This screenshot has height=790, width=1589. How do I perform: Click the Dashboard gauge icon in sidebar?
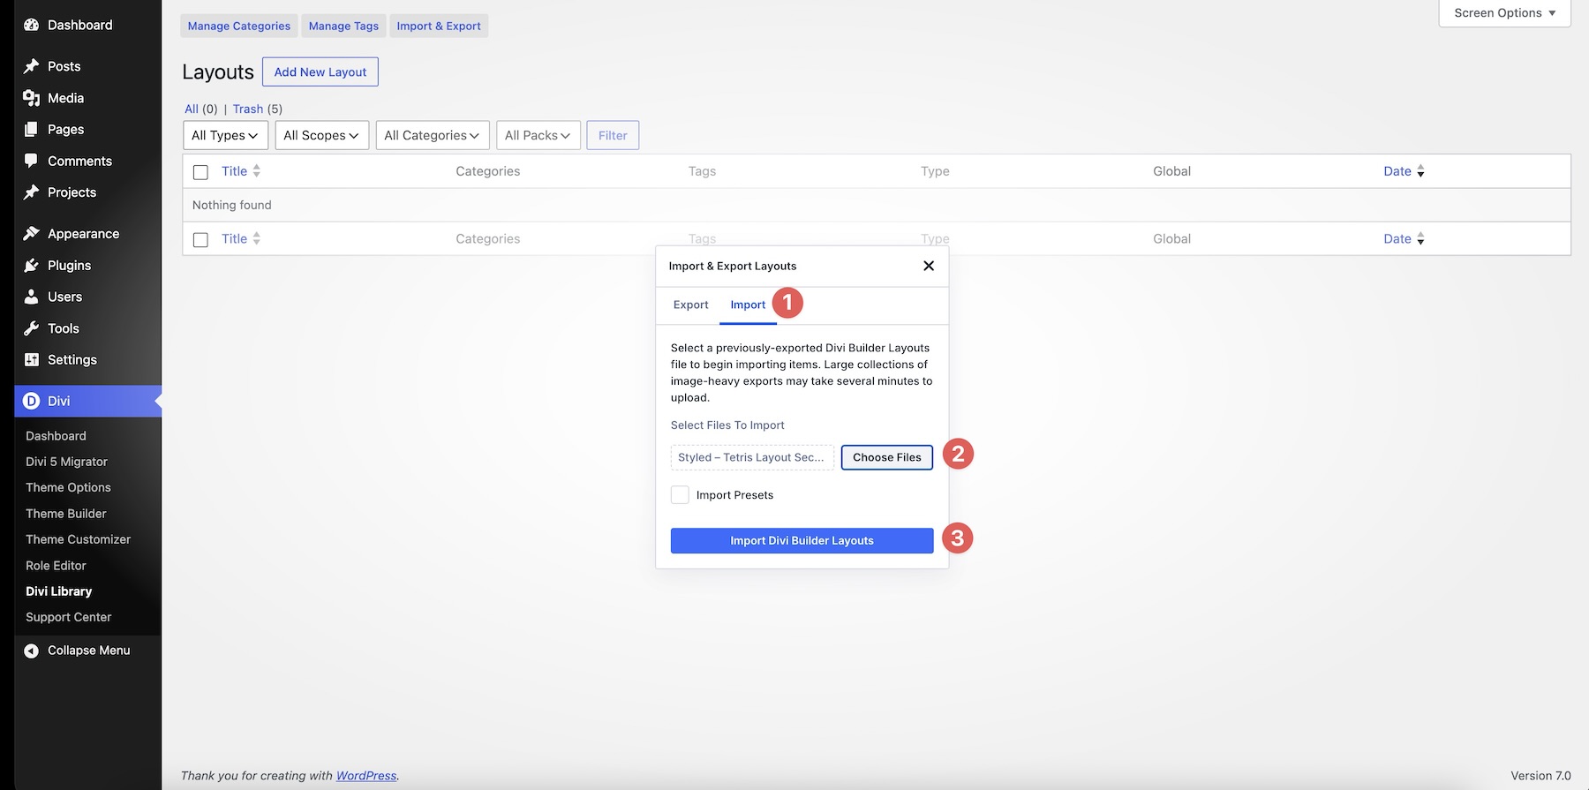[32, 25]
